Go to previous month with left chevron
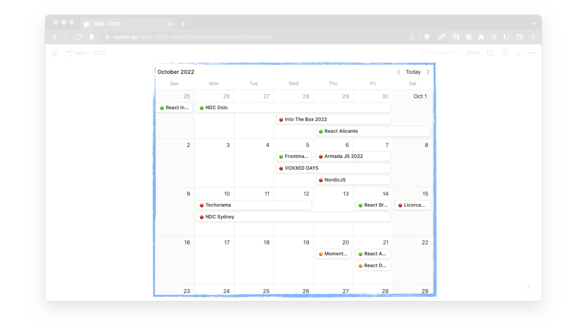Image resolution: width=587 pixels, height=330 pixels. click(x=398, y=72)
